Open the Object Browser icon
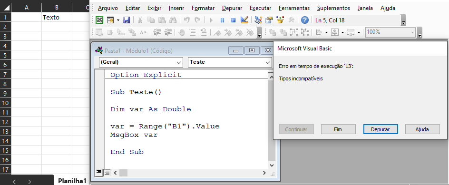The height and width of the screenshot is (185, 449). point(280,20)
